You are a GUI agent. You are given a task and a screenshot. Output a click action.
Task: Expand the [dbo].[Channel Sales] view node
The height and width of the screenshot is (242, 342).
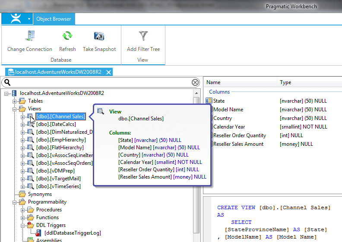click(x=22, y=117)
